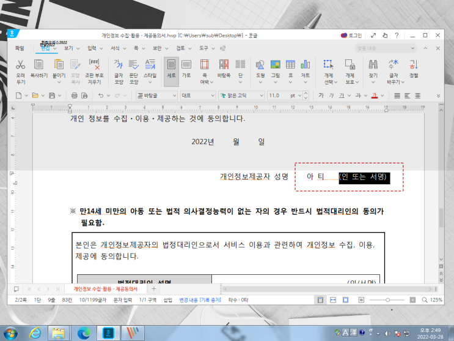Select the 개인정보 수집·활용·제공동의서 document tab
This screenshot has width=454, height=341.
pos(105,289)
